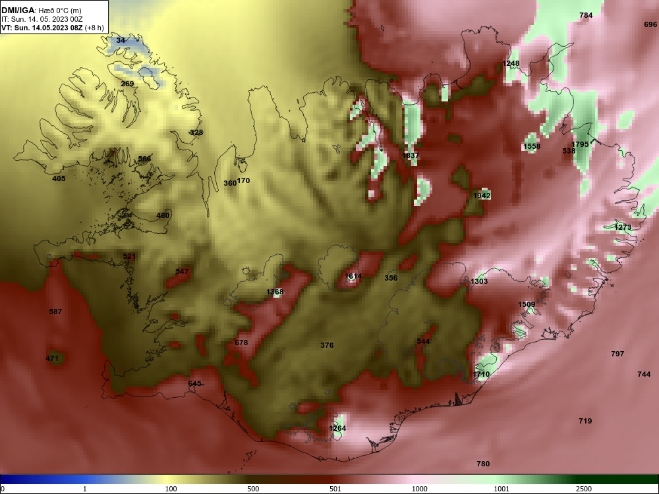Click the map value 376
Screen dimensions: 659x494
point(327,345)
